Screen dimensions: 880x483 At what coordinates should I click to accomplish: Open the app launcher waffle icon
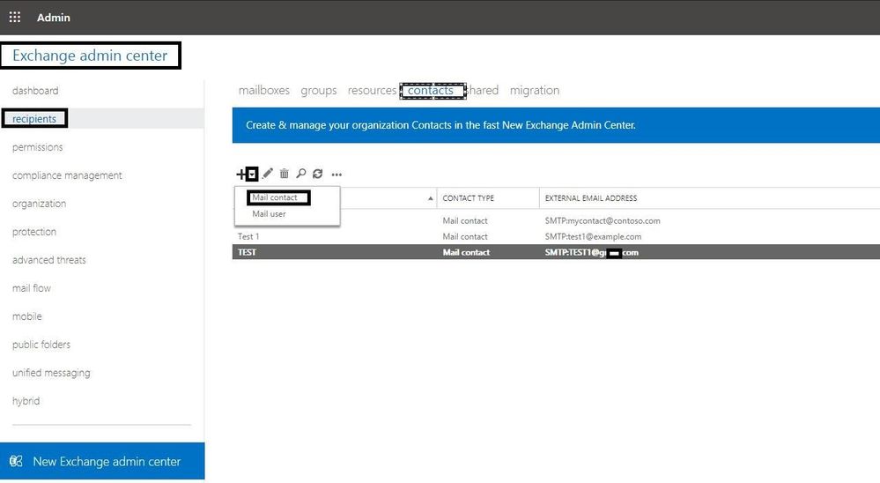point(15,18)
